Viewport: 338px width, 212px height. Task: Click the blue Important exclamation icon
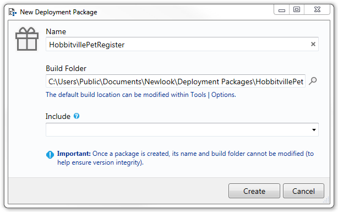pyautogui.click(x=50, y=154)
